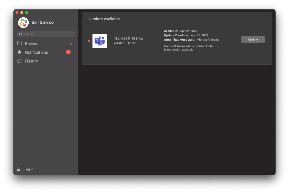Click the Microsoft Teams app icon
This screenshot has width=289, height=193.
[x=100, y=41]
